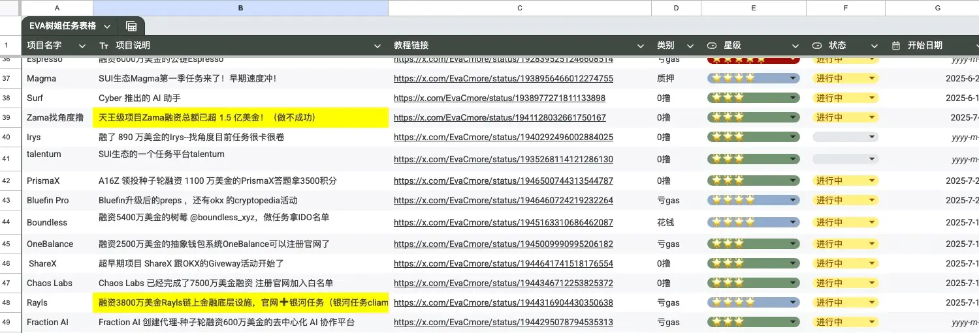
Task: Open the 项目说明 column header dropdown
Action: 377,46
